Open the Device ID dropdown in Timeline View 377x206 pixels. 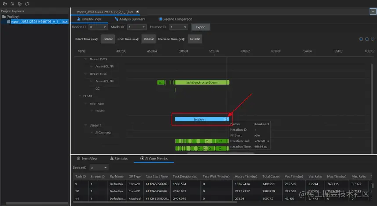(98, 27)
